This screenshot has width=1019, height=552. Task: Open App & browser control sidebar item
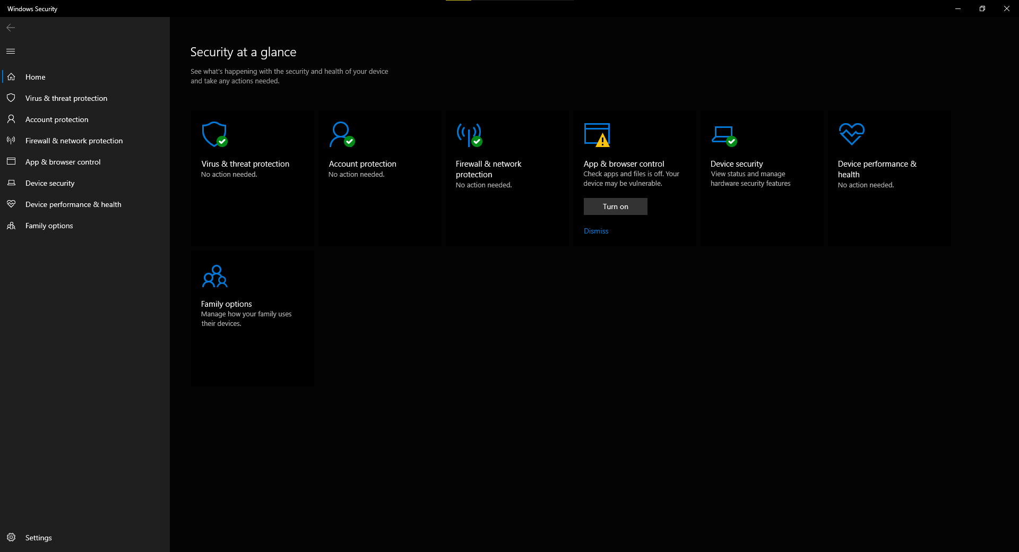point(63,162)
